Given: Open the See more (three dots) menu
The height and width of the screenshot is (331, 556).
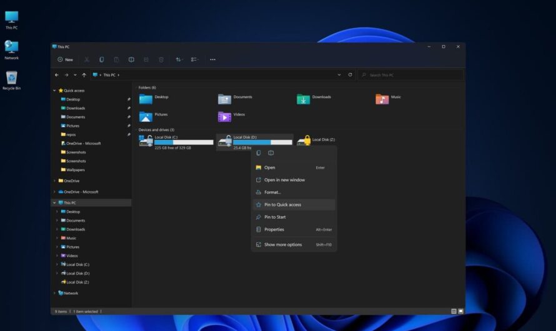Looking at the screenshot, I should (213, 59).
